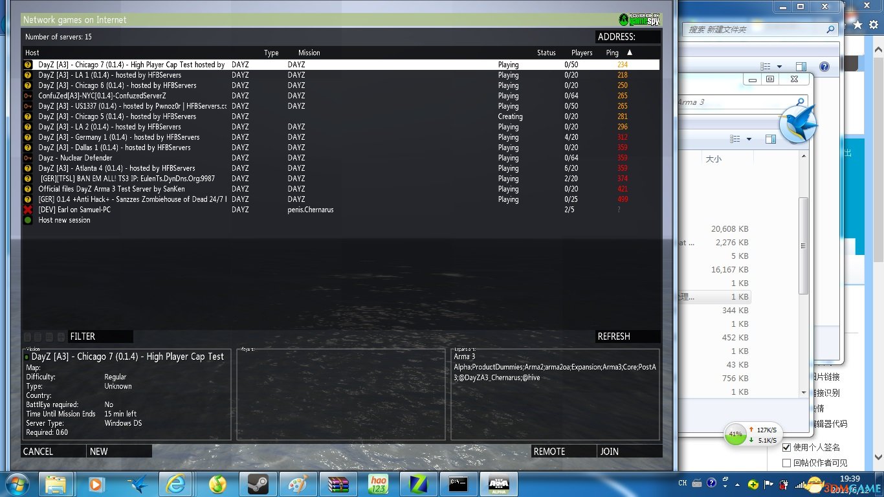The image size is (884, 497).
Task: Click the ADDRESS field
Action: point(627,37)
